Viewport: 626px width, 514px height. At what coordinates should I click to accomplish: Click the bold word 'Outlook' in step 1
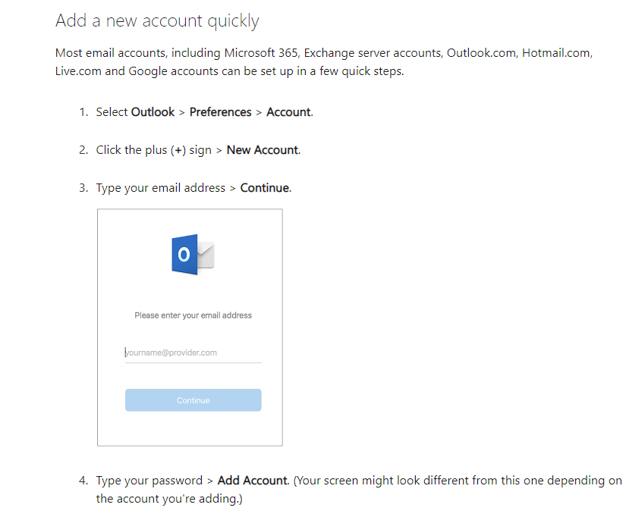pos(153,112)
